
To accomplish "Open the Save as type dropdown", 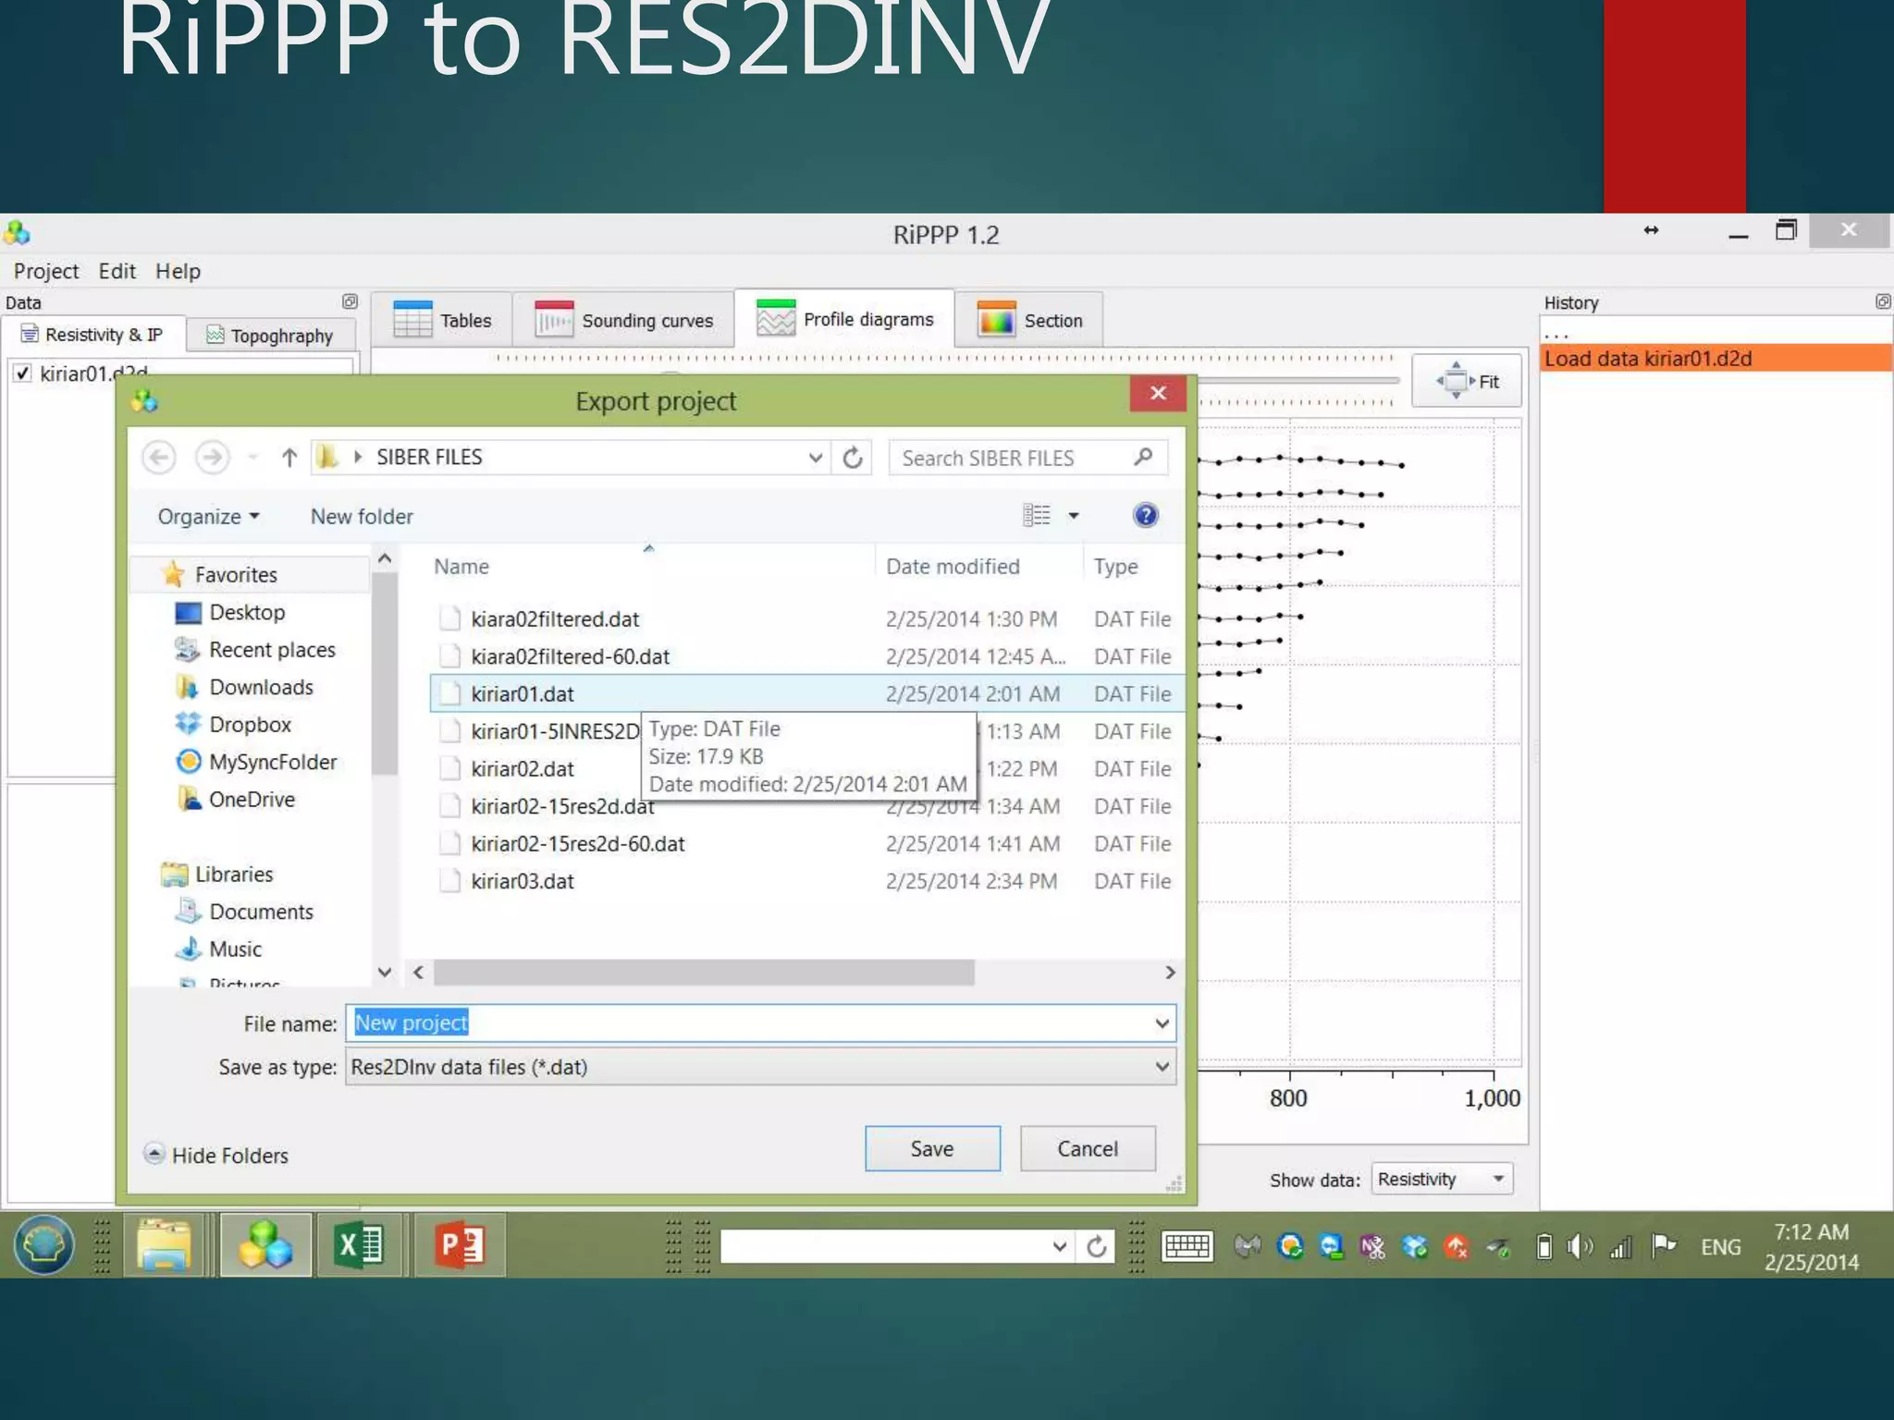I will pos(760,1067).
